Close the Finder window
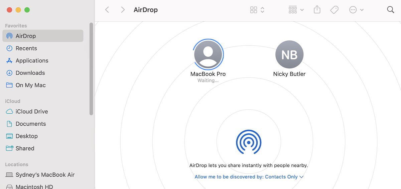Viewport: 401px width, 189px height. point(9,10)
